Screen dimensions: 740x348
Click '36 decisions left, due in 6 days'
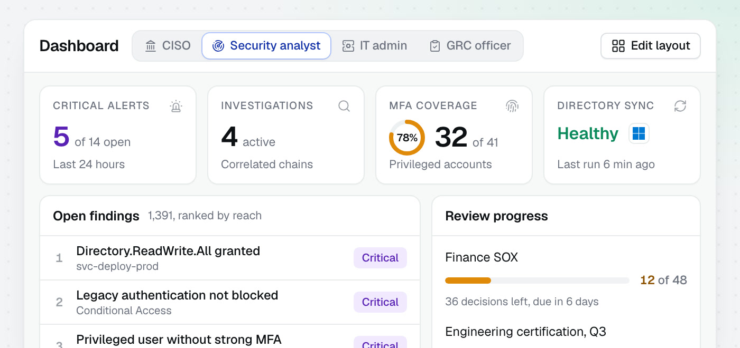tap(522, 302)
